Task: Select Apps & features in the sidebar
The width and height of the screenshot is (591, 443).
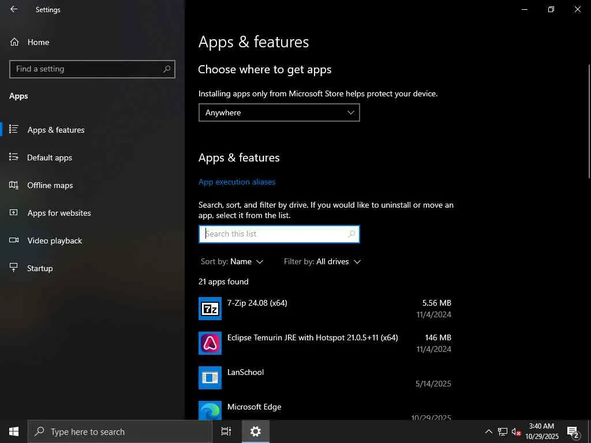Action: tap(56, 130)
